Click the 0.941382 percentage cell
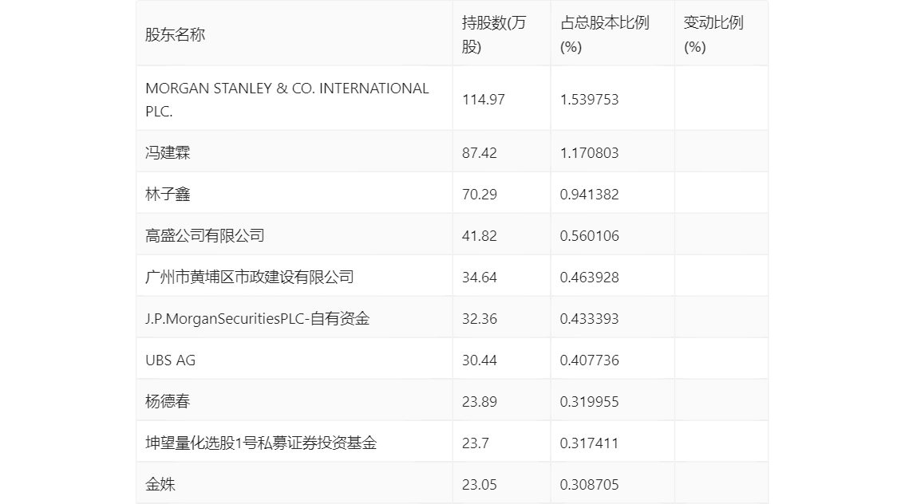This screenshot has height=504, width=905. (589, 195)
